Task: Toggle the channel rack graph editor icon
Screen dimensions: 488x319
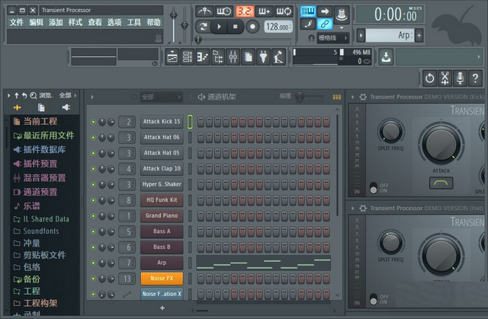Action: [337, 97]
